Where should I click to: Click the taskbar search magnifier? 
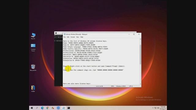(x=37, y=108)
